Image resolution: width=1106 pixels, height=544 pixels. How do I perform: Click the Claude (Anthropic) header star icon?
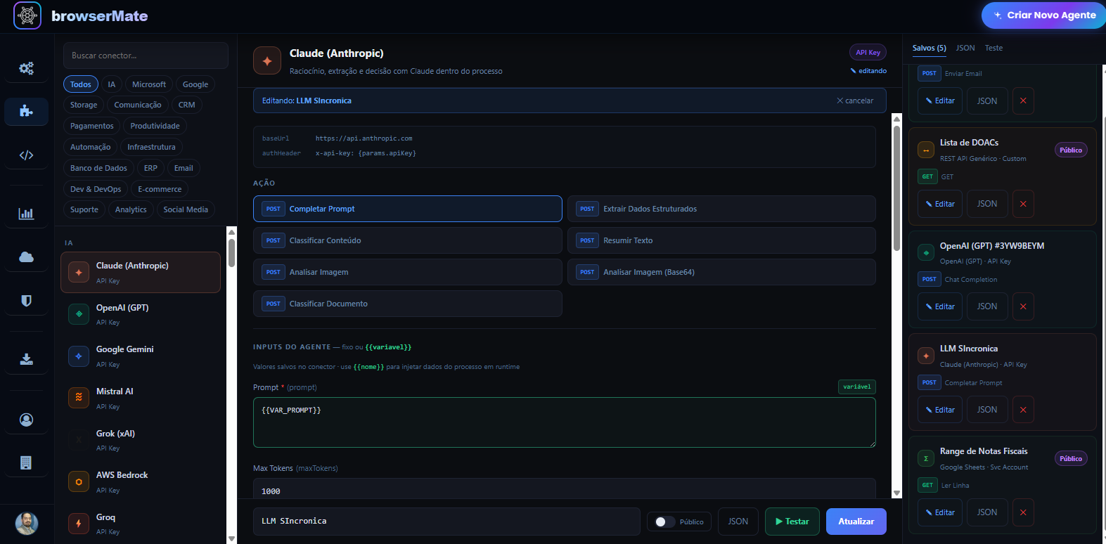[x=267, y=61]
